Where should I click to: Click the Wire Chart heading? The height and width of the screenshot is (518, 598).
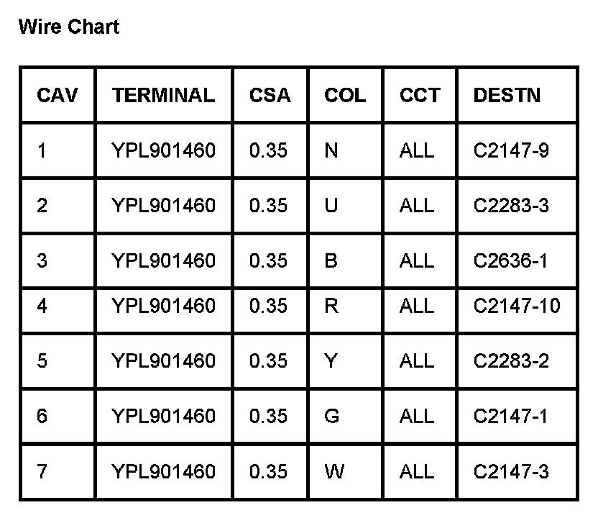coord(69,27)
